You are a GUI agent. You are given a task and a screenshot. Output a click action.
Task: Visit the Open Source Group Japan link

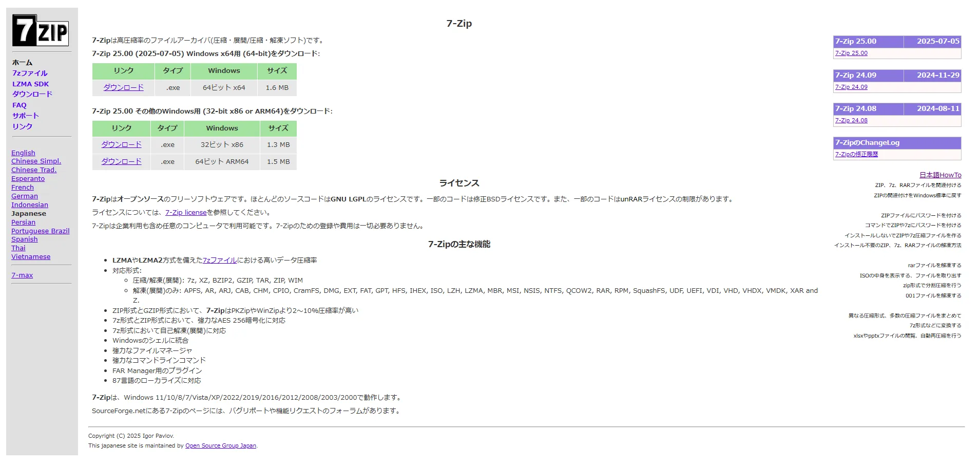[x=221, y=446]
